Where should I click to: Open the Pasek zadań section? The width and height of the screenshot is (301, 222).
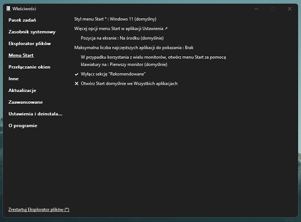click(22, 20)
